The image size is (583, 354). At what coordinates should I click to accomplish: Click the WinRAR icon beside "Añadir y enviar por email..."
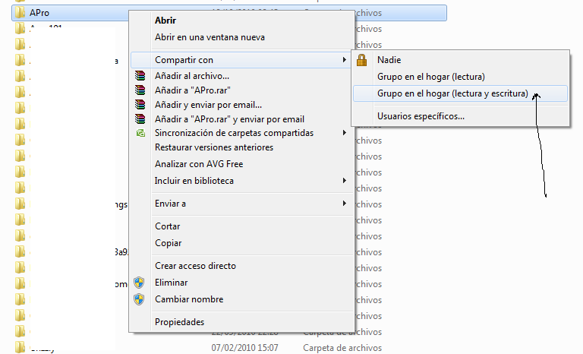point(140,105)
